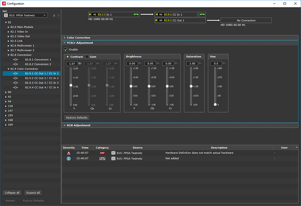Expand the 82.1 Video In node

click(x=8, y=32)
